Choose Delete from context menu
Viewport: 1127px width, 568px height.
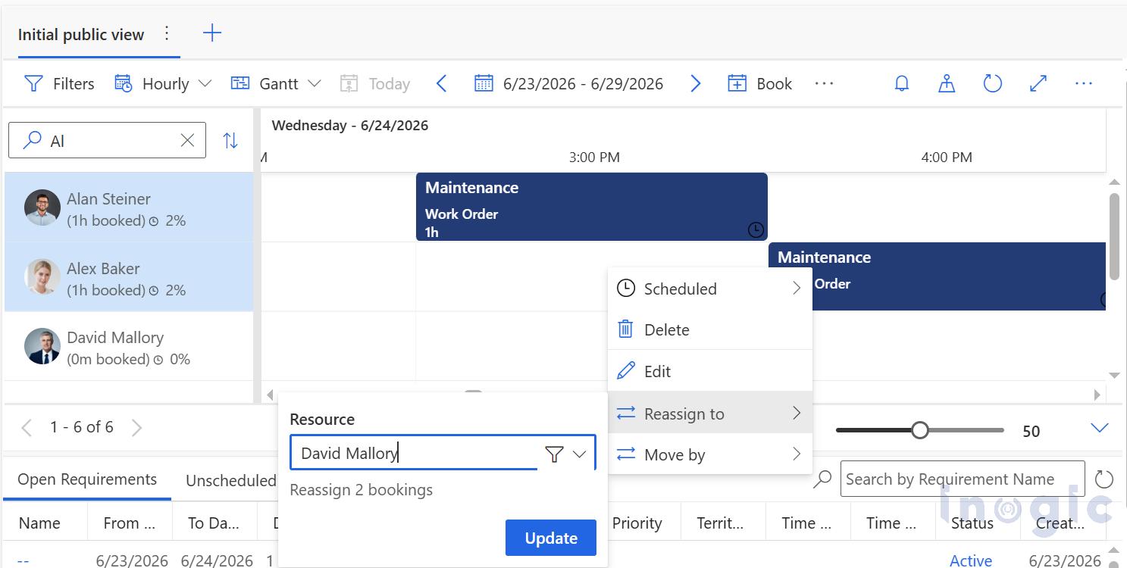point(710,329)
